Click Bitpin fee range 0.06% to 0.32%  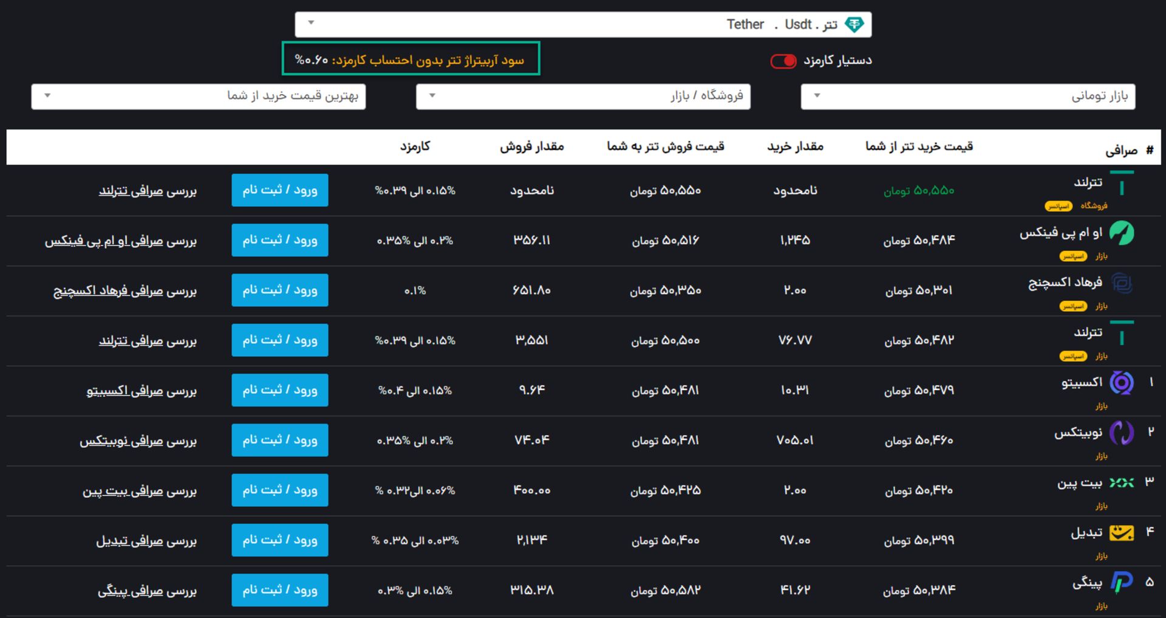click(415, 490)
